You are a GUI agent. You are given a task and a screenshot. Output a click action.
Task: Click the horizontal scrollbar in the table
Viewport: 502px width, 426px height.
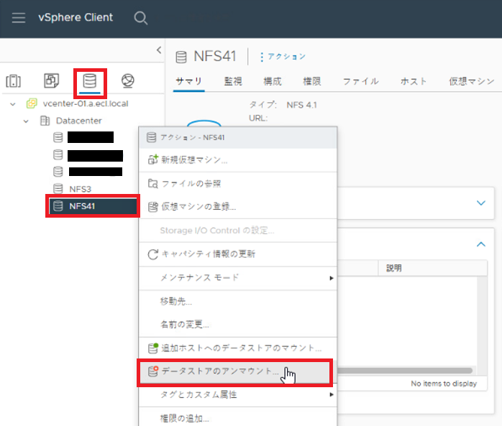[x=404, y=371]
